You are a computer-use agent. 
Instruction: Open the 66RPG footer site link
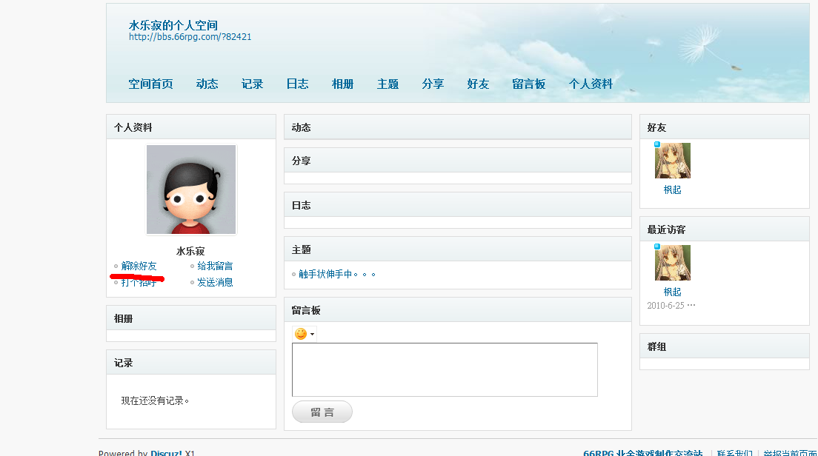[642, 452]
